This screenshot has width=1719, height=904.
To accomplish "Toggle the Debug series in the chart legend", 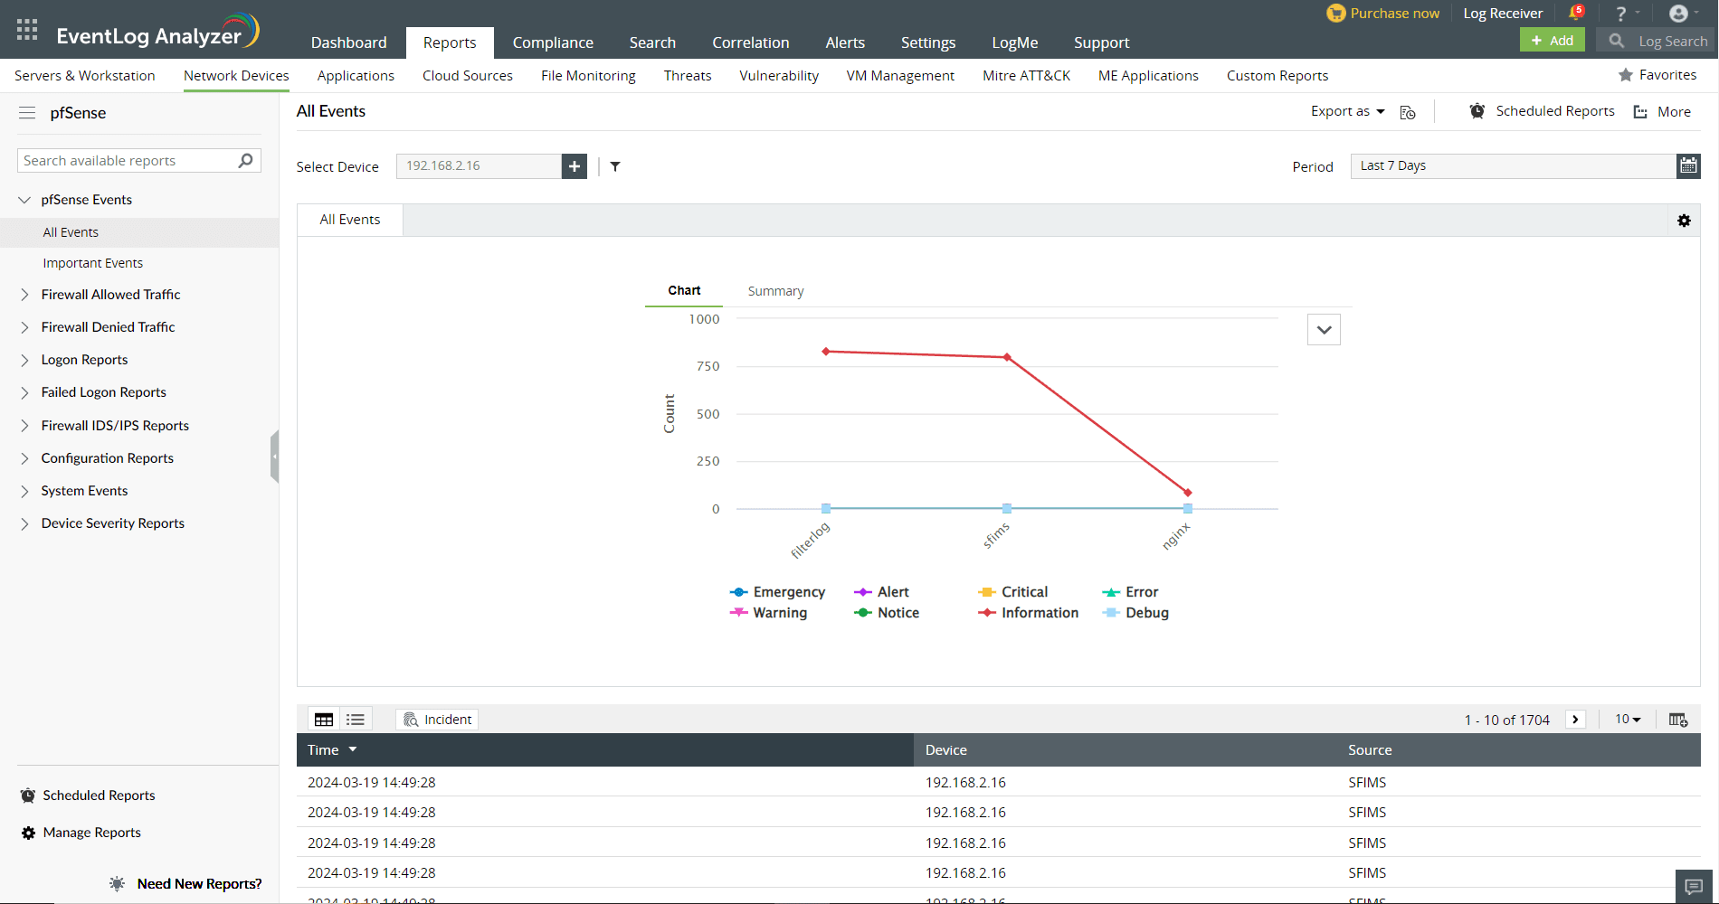I will pos(1144,612).
